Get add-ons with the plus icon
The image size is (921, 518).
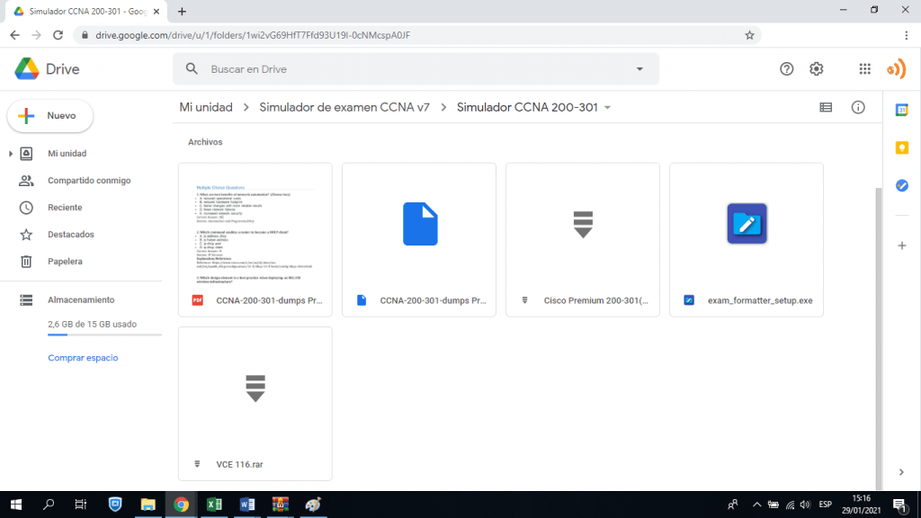901,246
